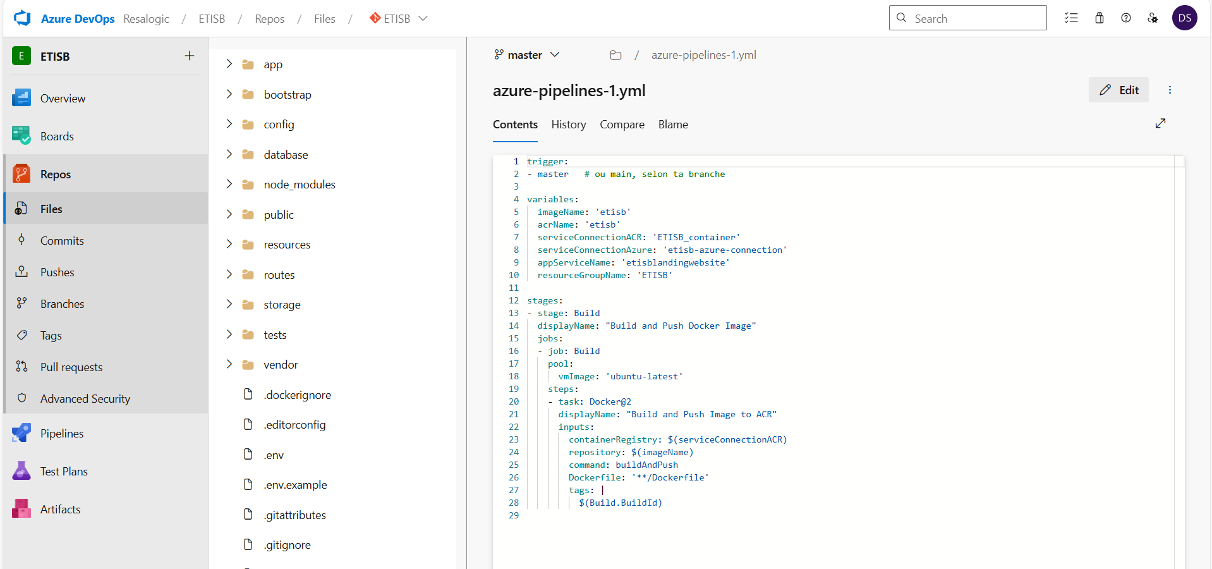Viewport: 1212px width, 569px height.
Task: Toggle full screen view of file contents
Action: coord(1160,123)
